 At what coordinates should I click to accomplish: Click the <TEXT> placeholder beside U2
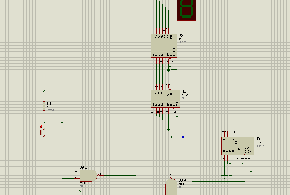[x=183, y=42]
